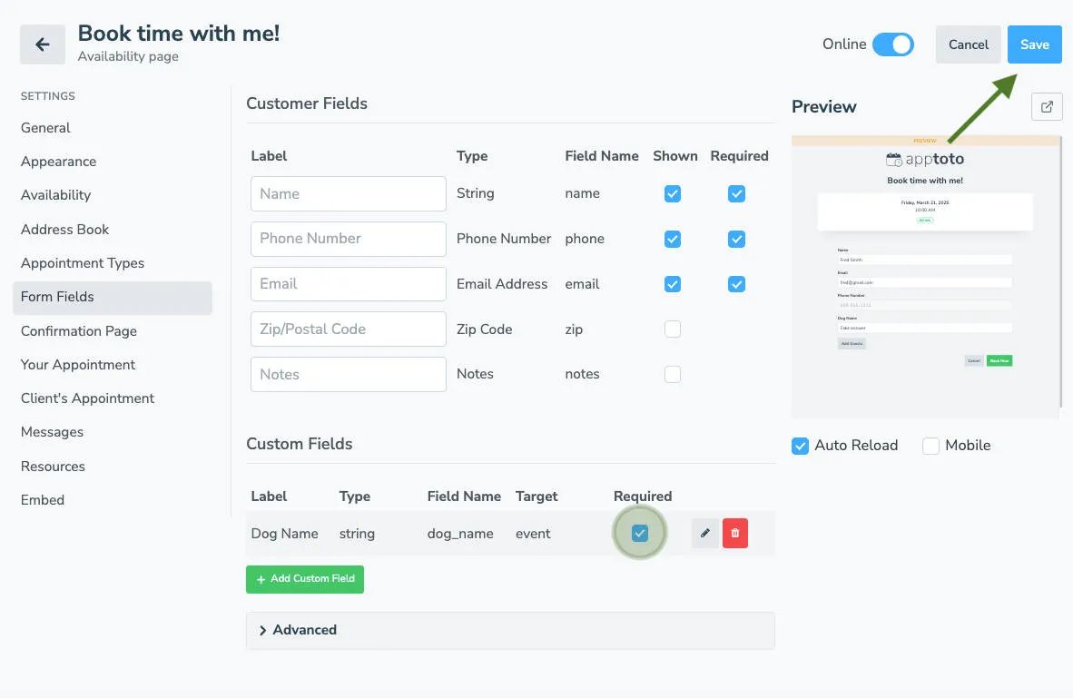Disable the Auto Reload checkbox
The image size is (1073, 698).
(x=800, y=445)
